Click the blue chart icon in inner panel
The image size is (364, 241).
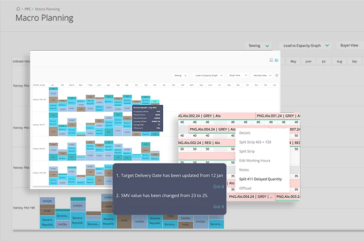pos(276,60)
